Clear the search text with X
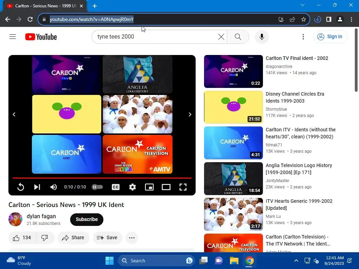Image resolution: width=359 pixels, height=269 pixels. 221,36
